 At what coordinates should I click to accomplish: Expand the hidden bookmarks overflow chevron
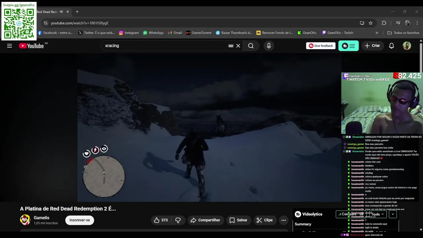377,33
